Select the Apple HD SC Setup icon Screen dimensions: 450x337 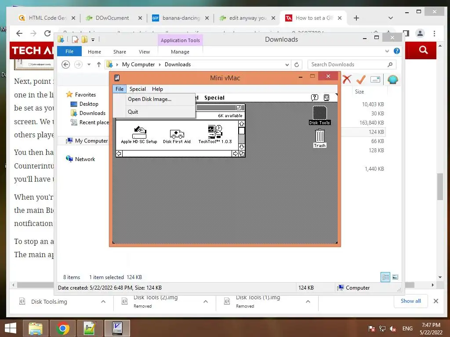click(x=139, y=135)
